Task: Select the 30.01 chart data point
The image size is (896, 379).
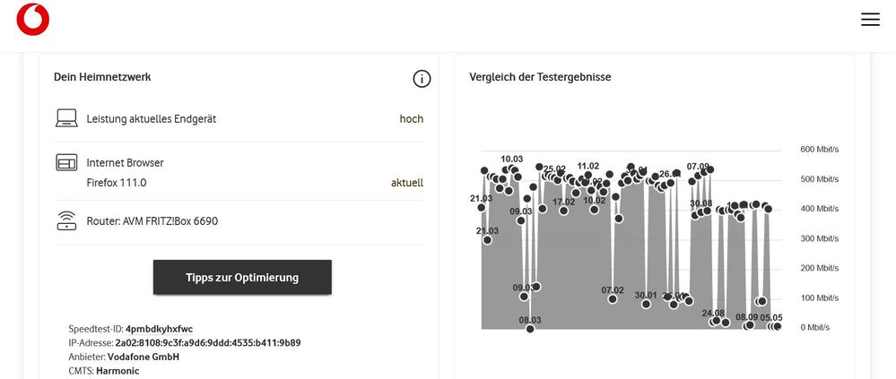Action: [x=646, y=305]
